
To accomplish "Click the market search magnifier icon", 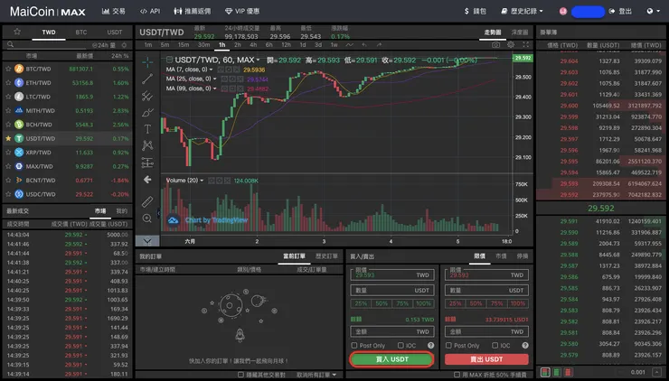I will pyautogui.click(x=10, y=44).
